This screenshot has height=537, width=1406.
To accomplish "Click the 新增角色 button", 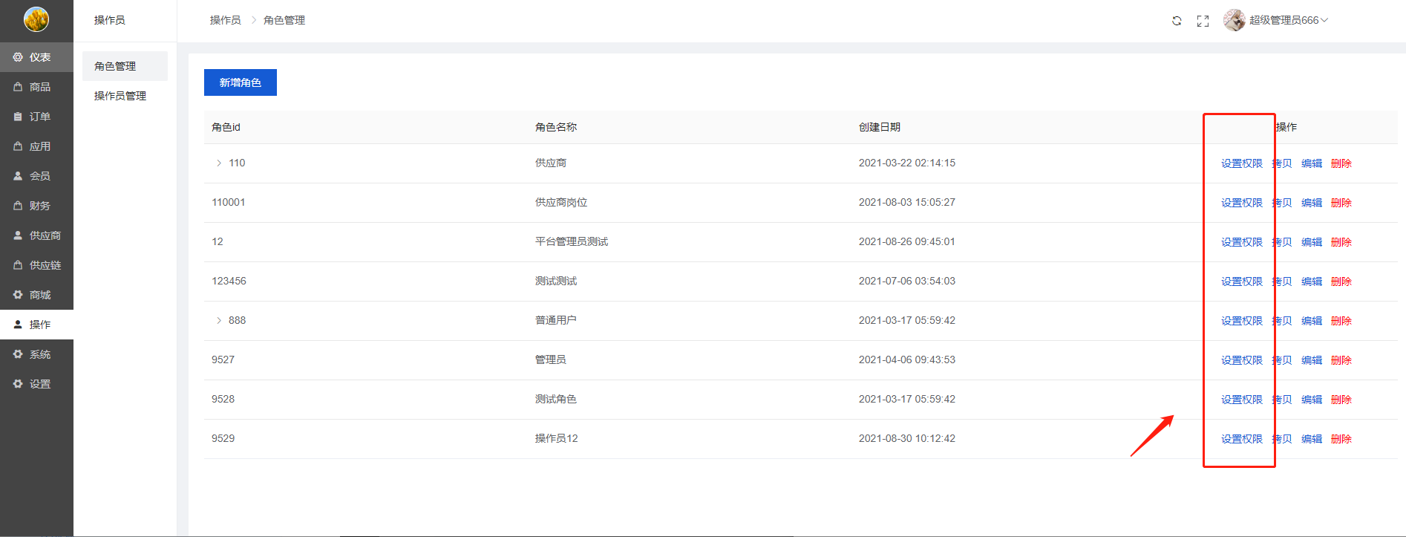I will coord(240,82).
